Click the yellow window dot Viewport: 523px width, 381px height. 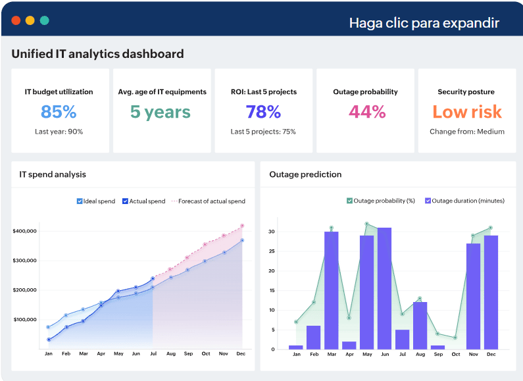(30, 20)
